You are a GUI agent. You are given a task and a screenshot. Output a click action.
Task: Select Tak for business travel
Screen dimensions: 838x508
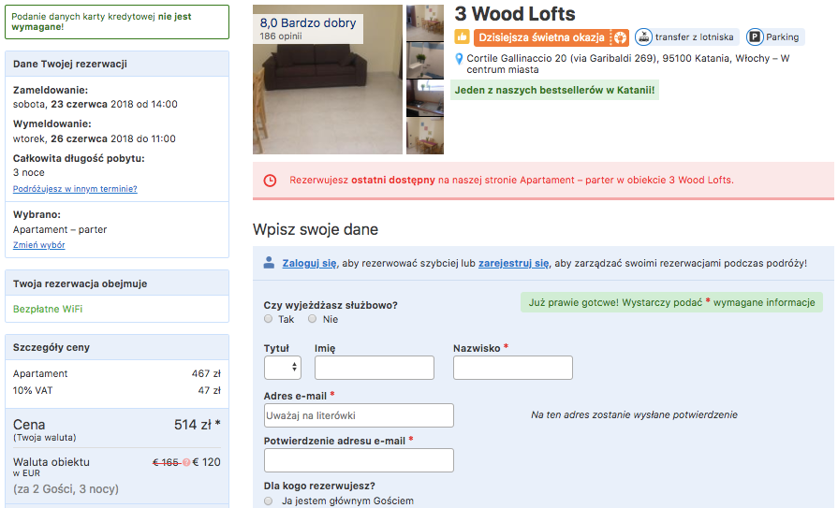point(269,319)
